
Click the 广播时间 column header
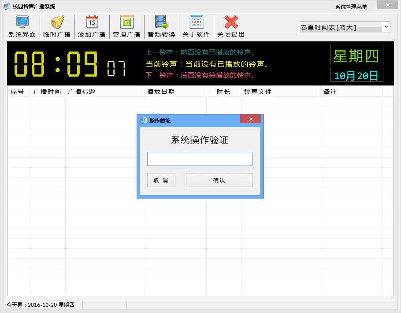click(47, 92)
